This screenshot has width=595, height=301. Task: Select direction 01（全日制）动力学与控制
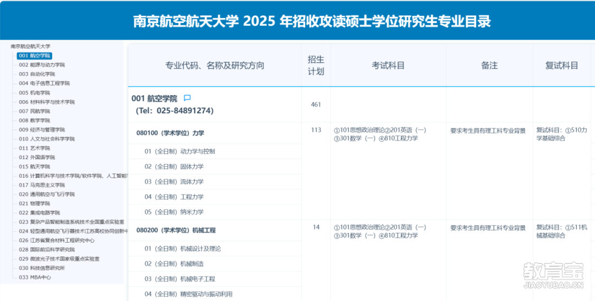(180, 151)
